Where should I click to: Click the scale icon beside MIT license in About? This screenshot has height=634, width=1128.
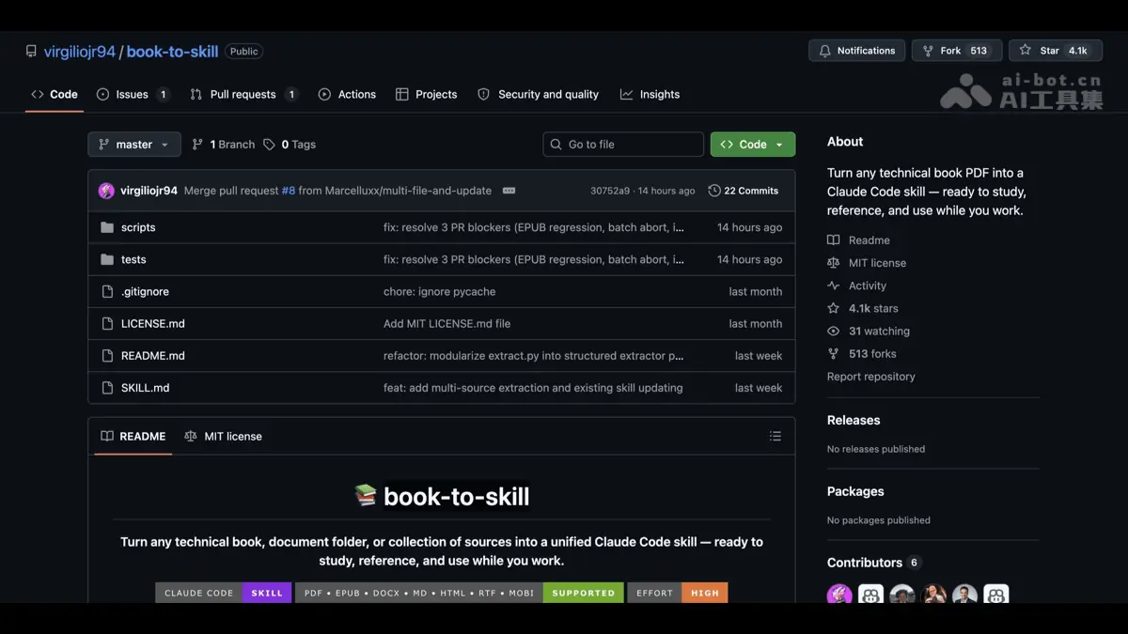coord(833,263)
